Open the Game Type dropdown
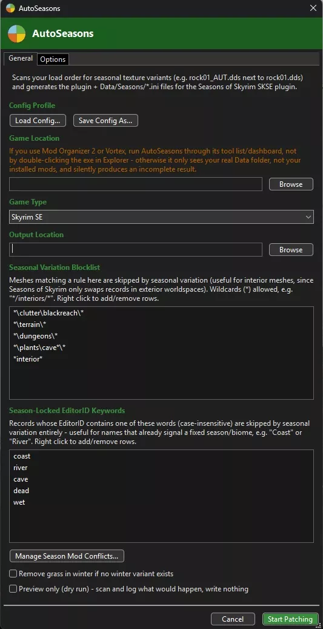This screenshot has width=323, height=629. point(161,217)
